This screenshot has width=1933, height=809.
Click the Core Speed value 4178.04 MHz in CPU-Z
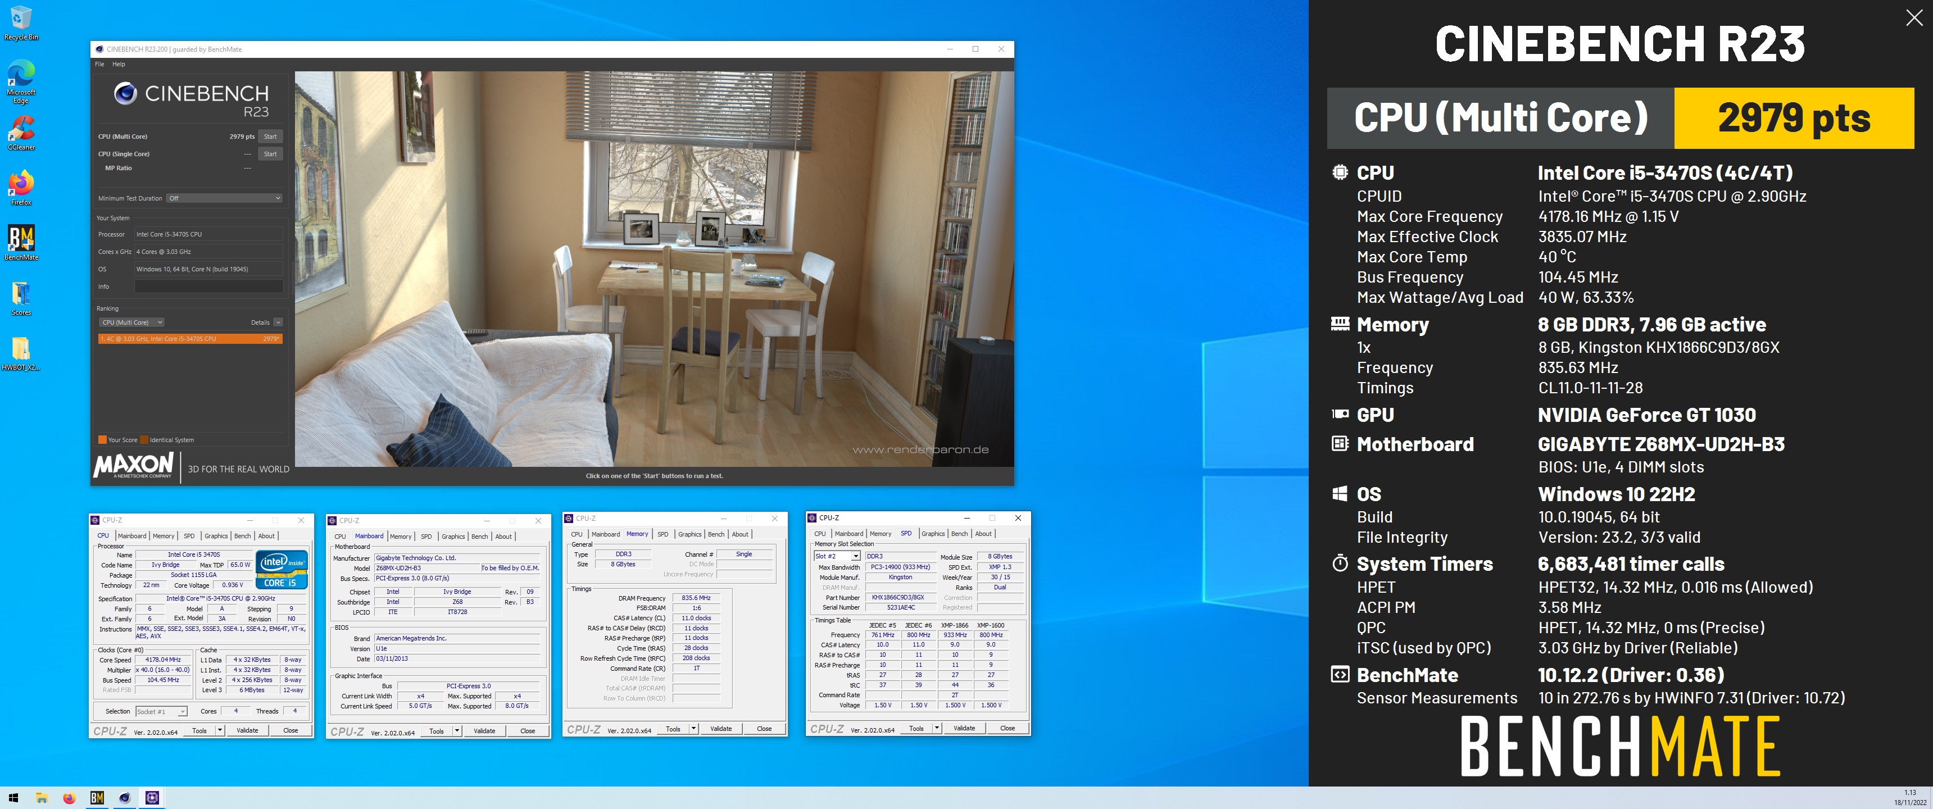[163, 660]
